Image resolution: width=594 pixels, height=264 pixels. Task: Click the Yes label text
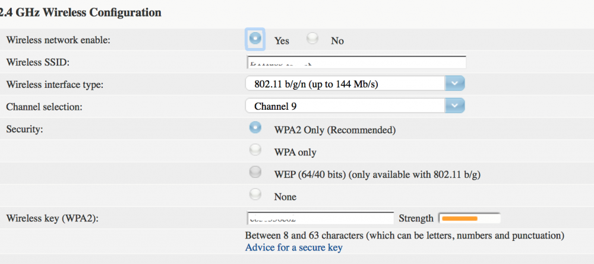pyautogui.click(x=282, y=41)
